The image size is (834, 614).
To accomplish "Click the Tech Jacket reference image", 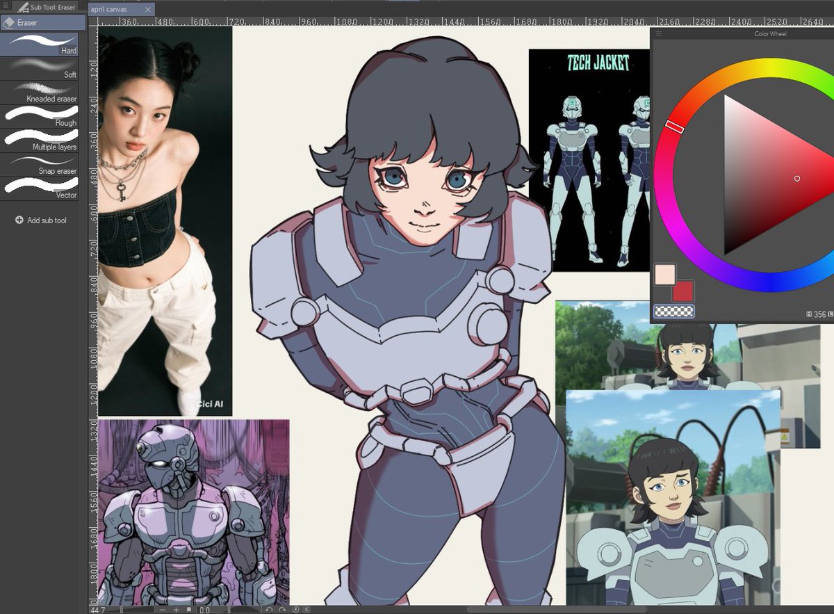I will [x=589, y=160].
